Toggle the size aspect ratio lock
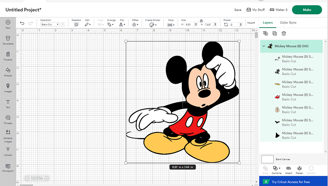Viewport: 328px width, 186px height. (201, 21)
